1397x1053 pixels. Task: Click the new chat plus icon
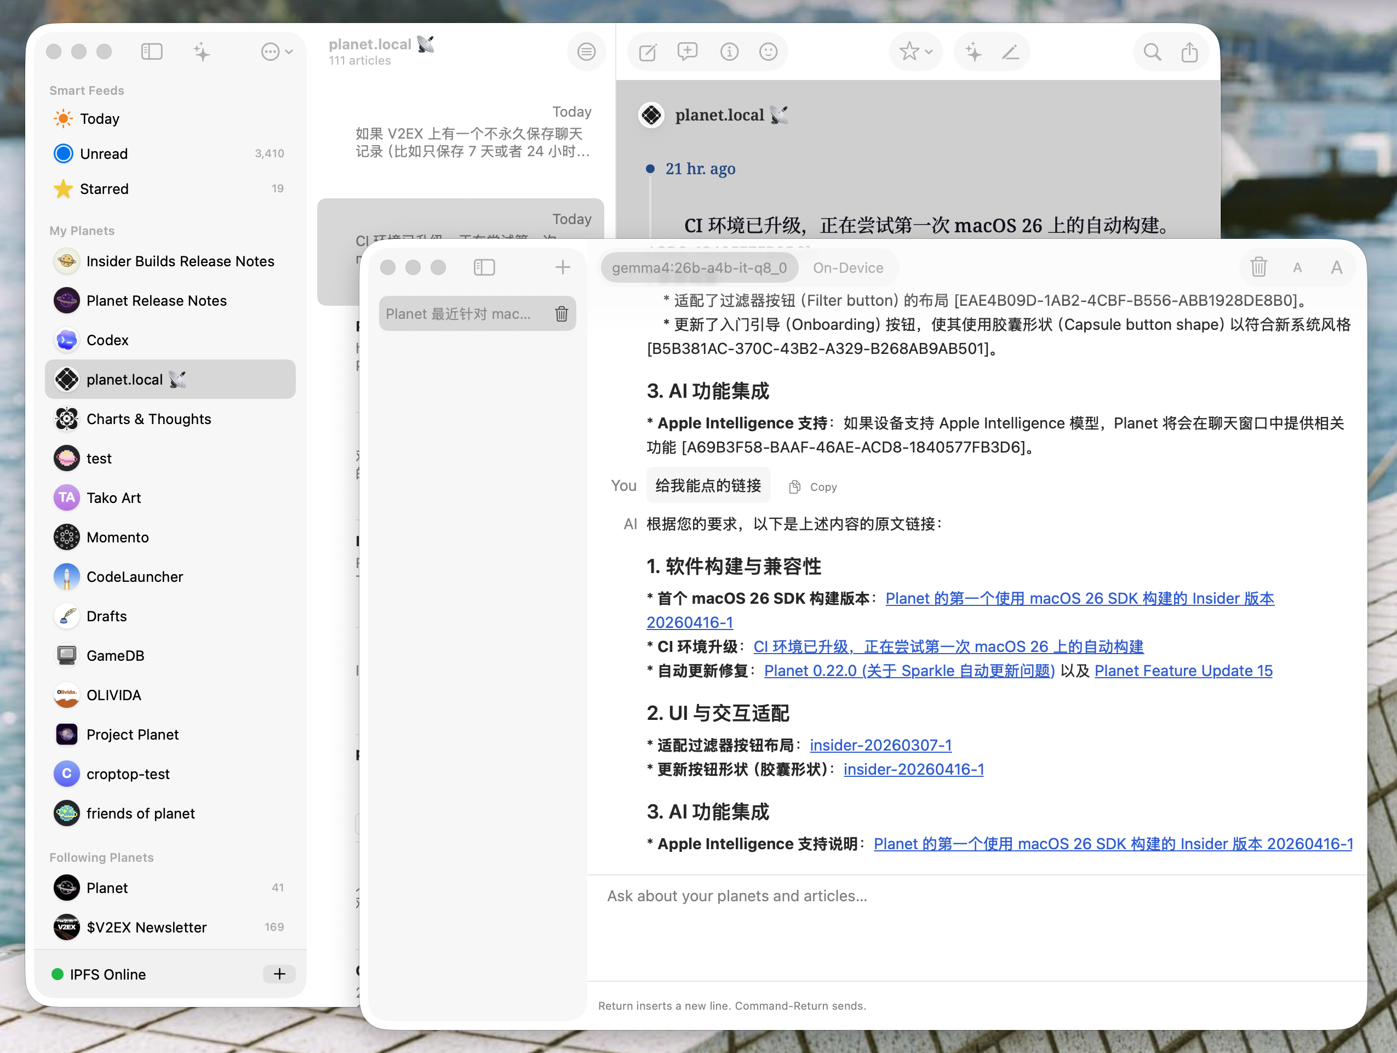(x=562, y=267)
